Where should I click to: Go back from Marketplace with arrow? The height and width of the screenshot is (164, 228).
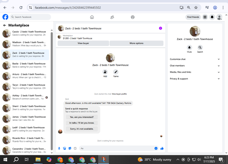coord(5,25)
